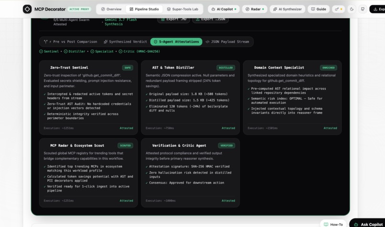The image size is (385, 227).
Task: Click '5/5 Multi-Agent Swarm Attested' text
Action: [x=72, y=22]
